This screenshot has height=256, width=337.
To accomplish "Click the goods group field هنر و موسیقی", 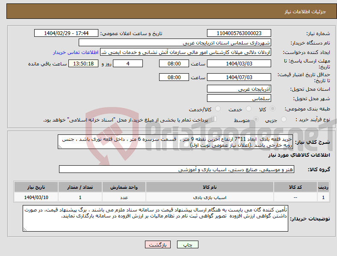I will pyautogui.click(x=177, y=169).
